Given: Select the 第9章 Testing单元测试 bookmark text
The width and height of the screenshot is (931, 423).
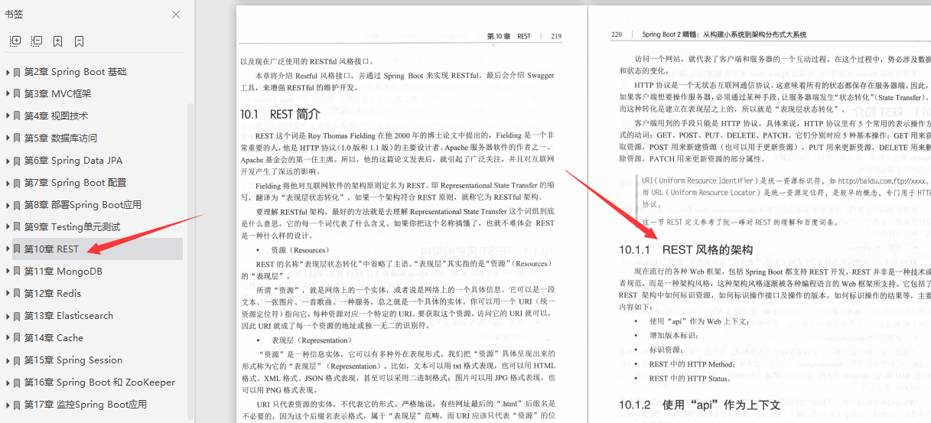Looking at the screenshot, I should click(x=72, y=227).
